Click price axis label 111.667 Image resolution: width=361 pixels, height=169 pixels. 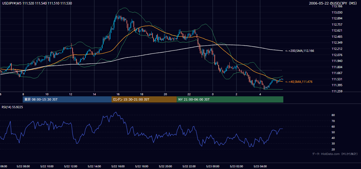pos(337,73)
